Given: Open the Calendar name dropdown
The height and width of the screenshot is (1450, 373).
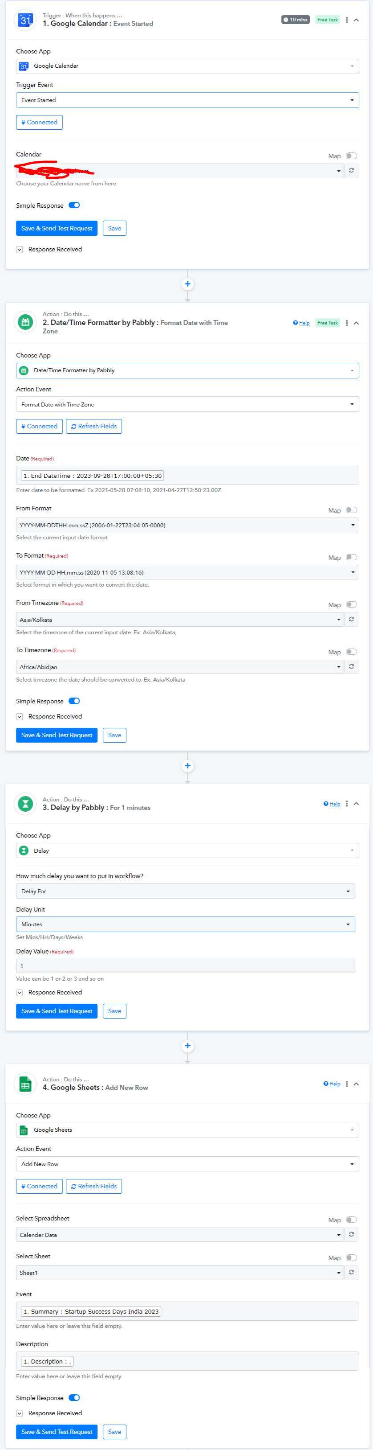Looking at the screenshot, I should click(x=180, y=171).
